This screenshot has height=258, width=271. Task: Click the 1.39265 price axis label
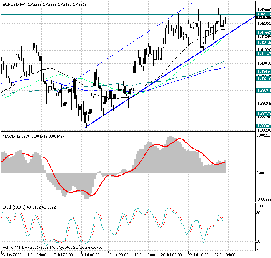264,104
